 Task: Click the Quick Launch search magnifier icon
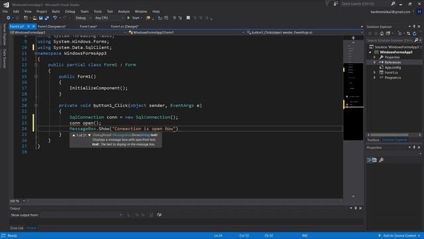pos(393,4)
